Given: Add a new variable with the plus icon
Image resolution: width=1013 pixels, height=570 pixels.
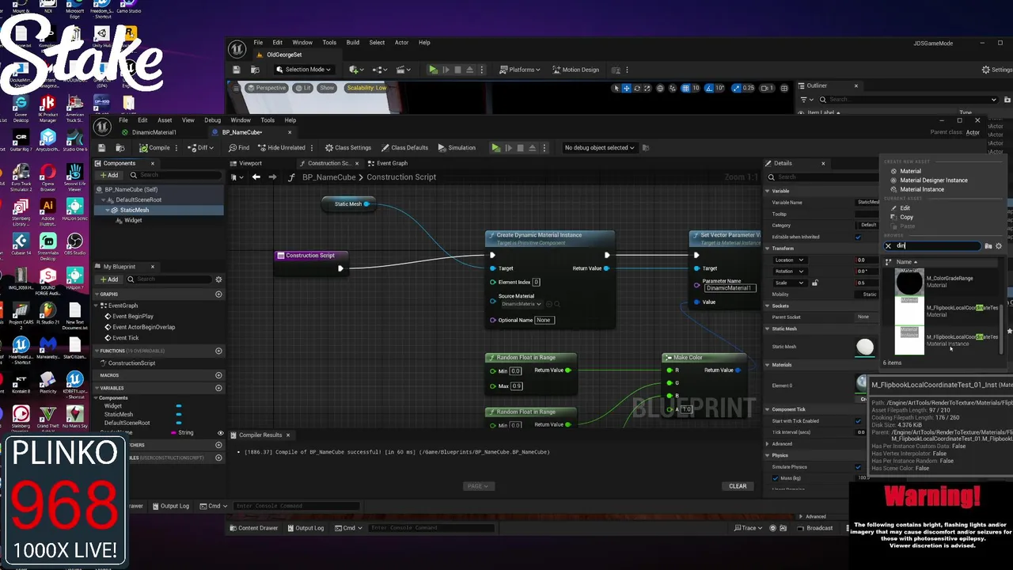Looking at the screenshot, I should [x=218, y=388].
